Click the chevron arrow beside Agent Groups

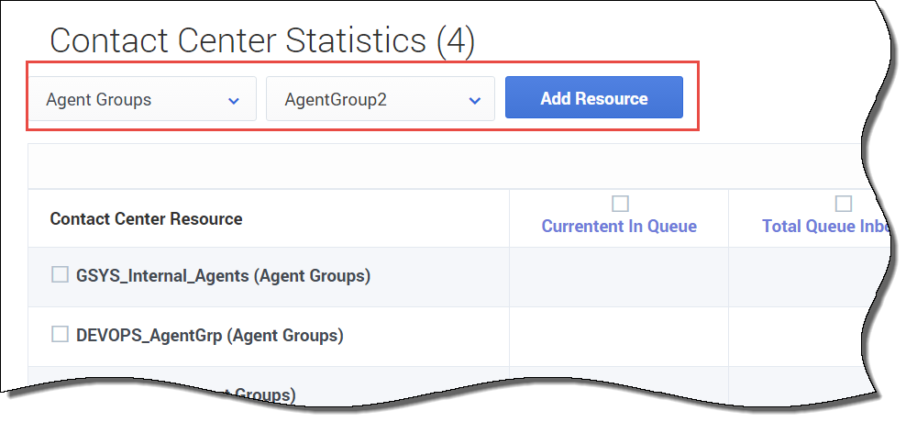click(x=234, y=100)
